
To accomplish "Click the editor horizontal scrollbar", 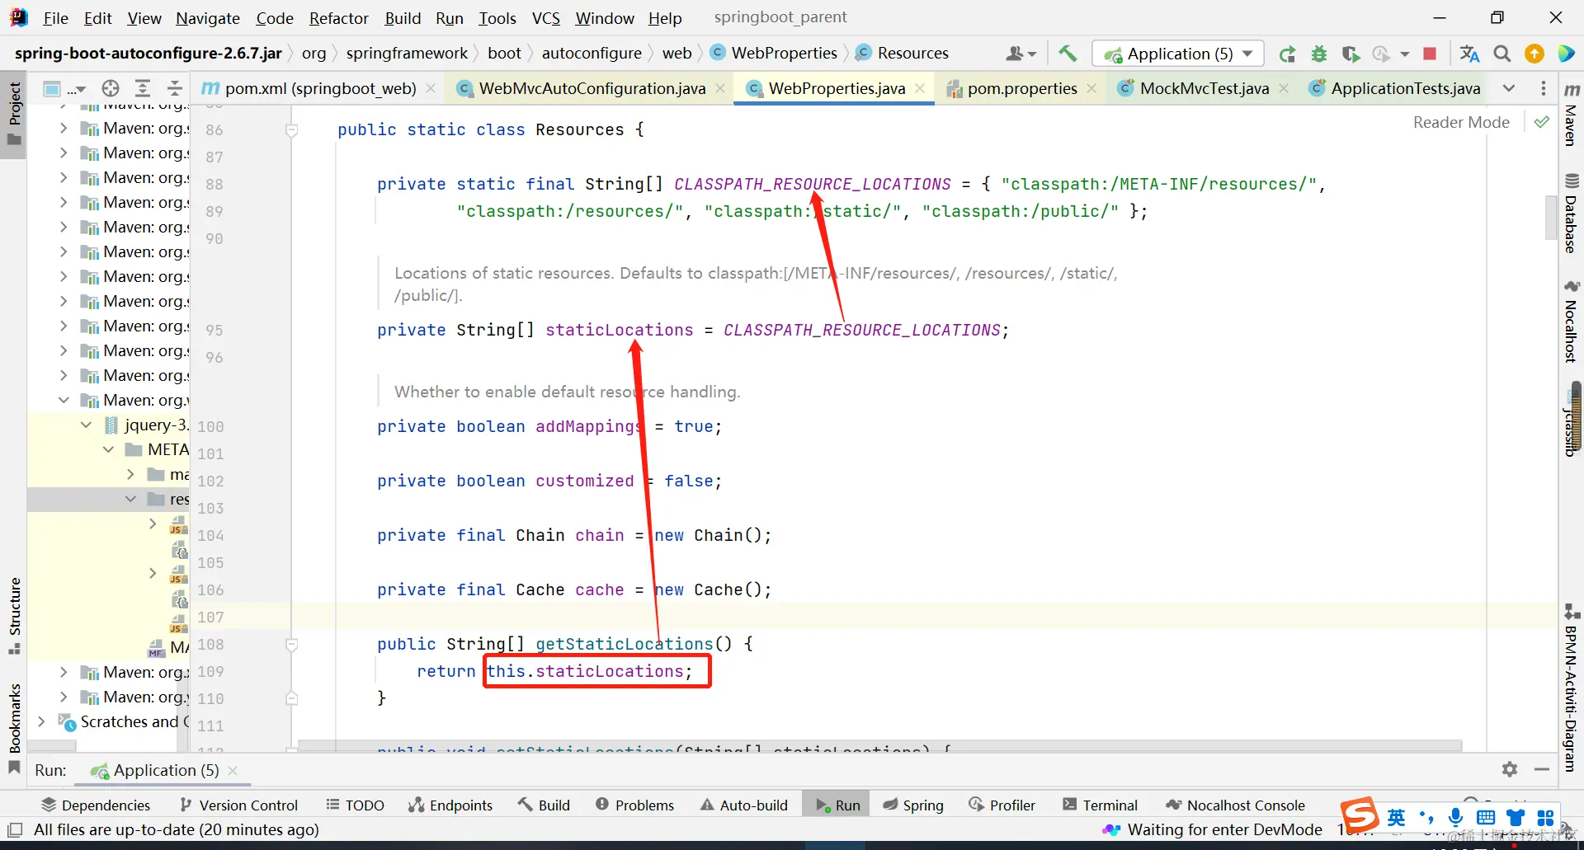I will tap(879, 746).
